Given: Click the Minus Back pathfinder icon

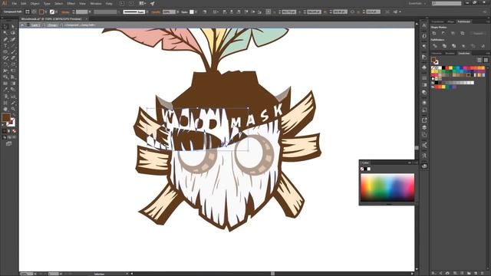Looking at the screenshot, I should click(x=483, y=46).
